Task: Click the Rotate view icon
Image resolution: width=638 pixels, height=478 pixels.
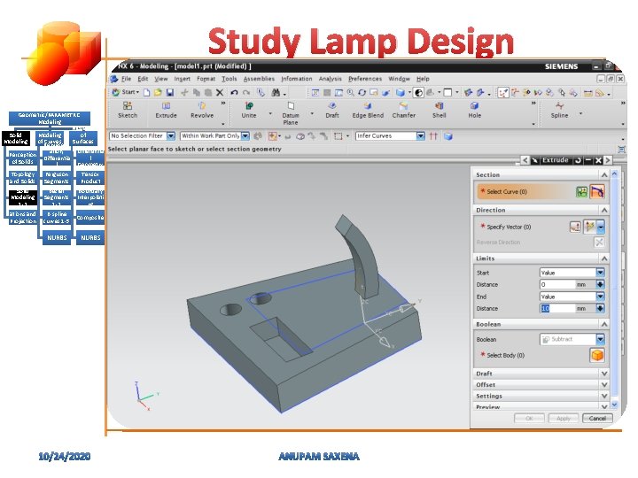Action: 362,93
